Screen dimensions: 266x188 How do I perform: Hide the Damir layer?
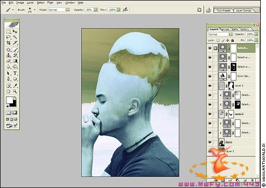(210, 142)
